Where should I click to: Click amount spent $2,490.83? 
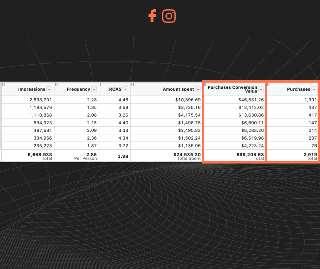pos(189,130)
